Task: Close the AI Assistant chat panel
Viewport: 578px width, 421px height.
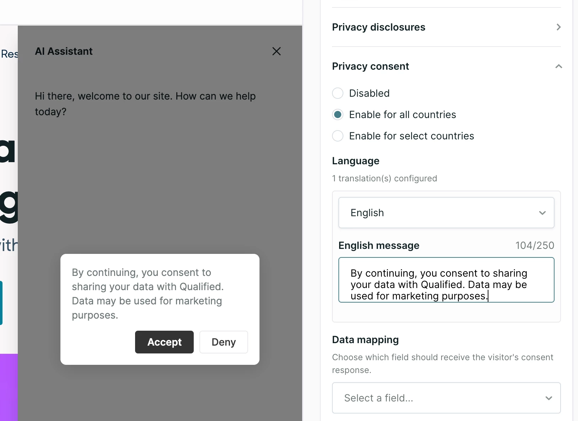Action: pyautogui.click(x=277, y=51)
